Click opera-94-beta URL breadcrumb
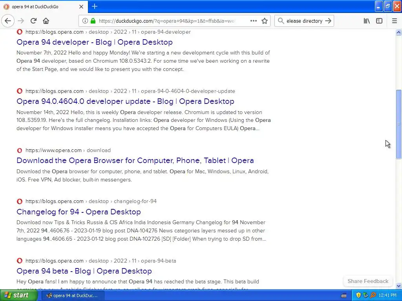This screenshot has height=301, width=402. tap(101, 261)
